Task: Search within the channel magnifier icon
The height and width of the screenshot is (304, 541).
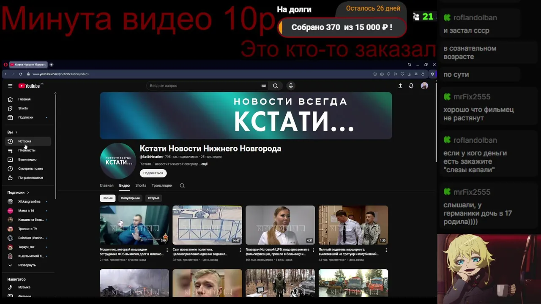Action: 182,185
